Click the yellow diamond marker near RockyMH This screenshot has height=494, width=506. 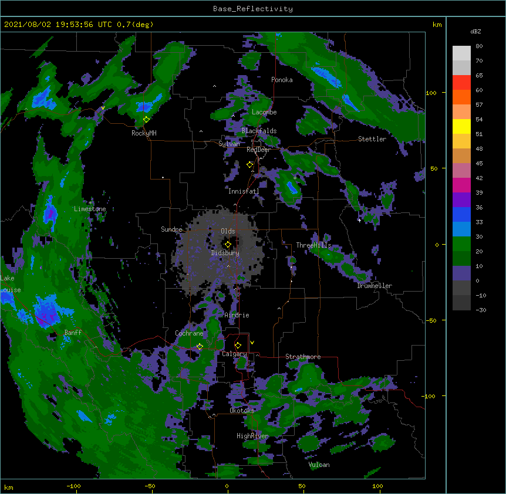[147, 120]
